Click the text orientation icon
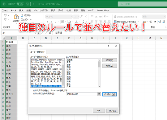167x120 pixels. pos(105,16)
